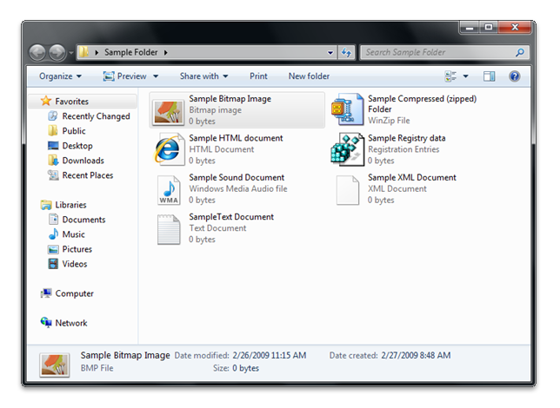The width and height of the screenshot is (560, 408).
Task: Change view using the view icon
Action: click(450, 76)
